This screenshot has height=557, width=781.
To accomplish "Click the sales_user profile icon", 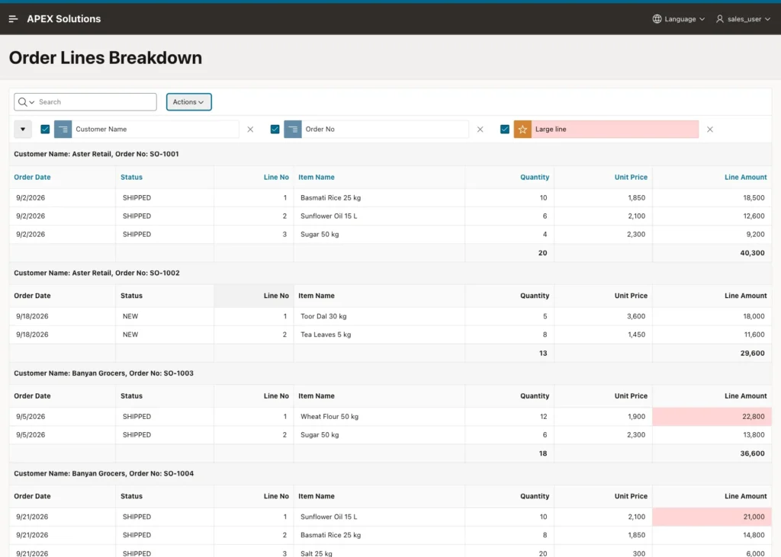I will (720, 19).
